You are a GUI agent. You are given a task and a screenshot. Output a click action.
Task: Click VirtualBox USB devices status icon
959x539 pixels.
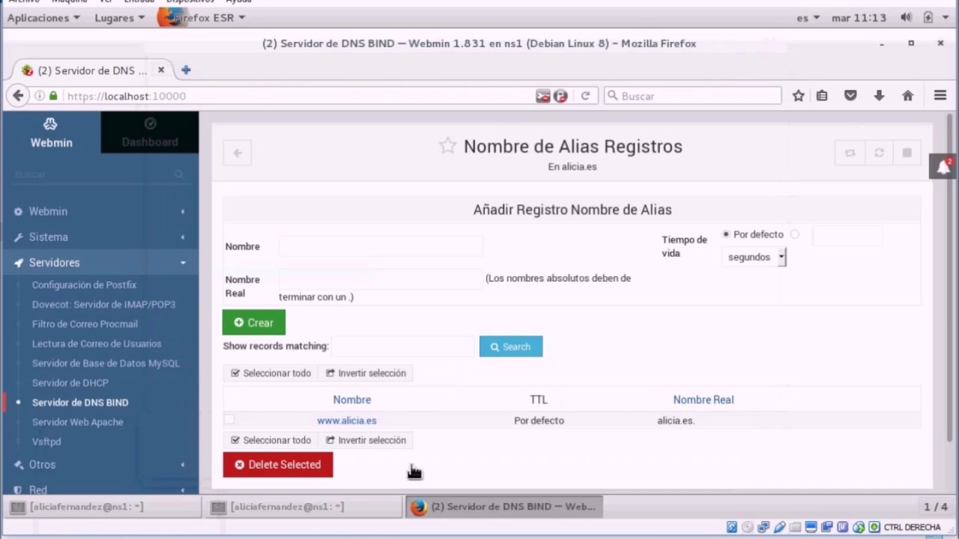point(779,527)
